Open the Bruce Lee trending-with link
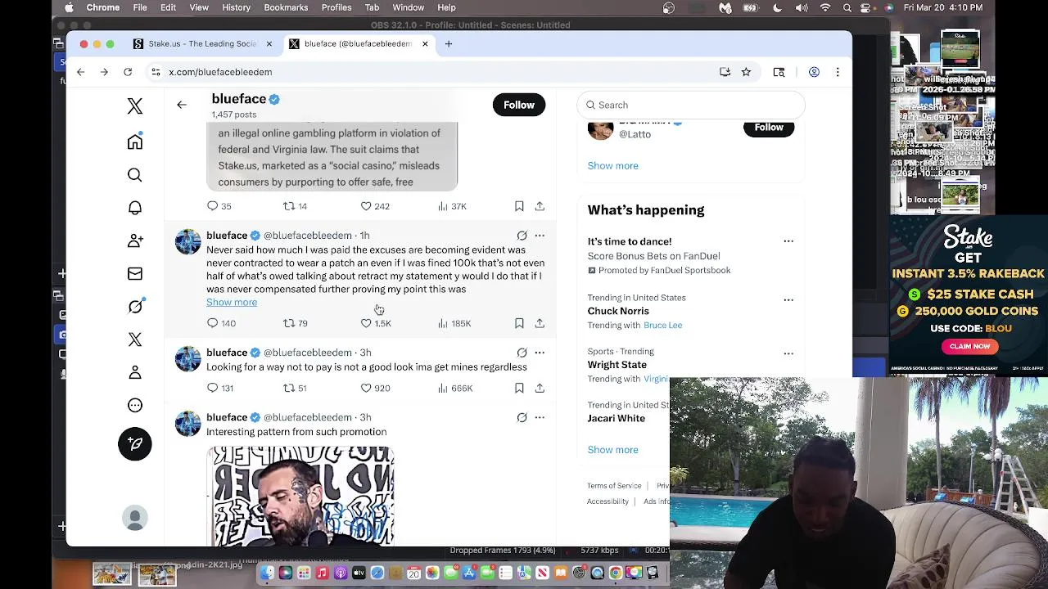The image size is (1048, 589). (x=662, y=326)
